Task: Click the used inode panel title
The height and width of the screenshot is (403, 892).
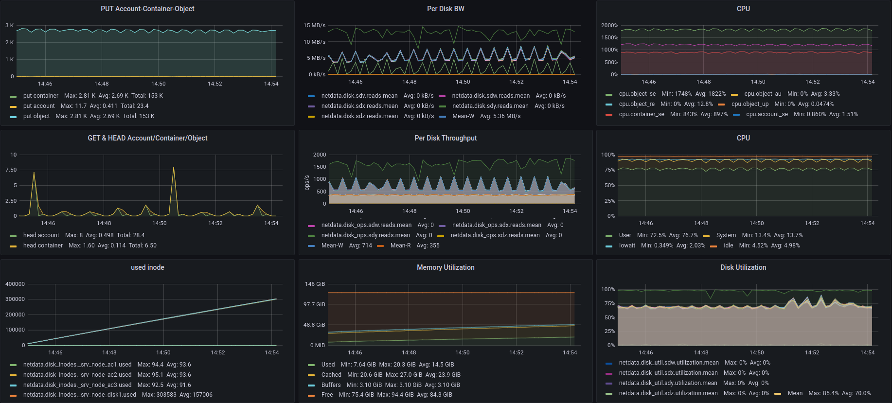Action: [147, 267]
